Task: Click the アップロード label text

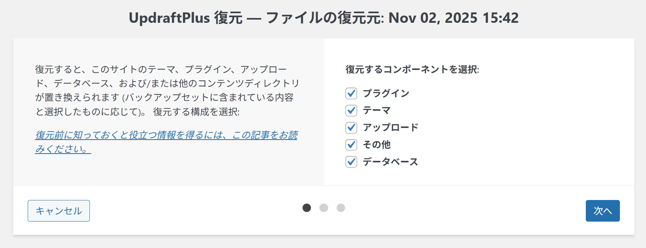Action: click(390, 128)
